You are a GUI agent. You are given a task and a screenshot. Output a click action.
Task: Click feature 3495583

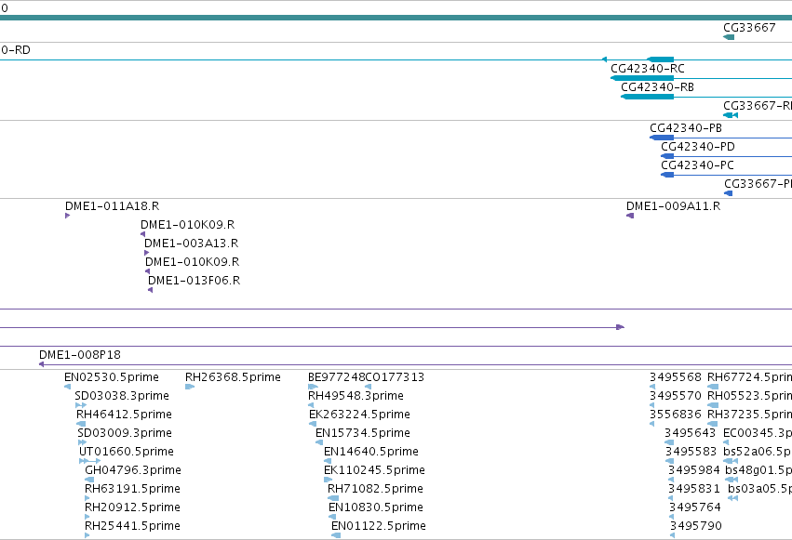pos(691,452)
